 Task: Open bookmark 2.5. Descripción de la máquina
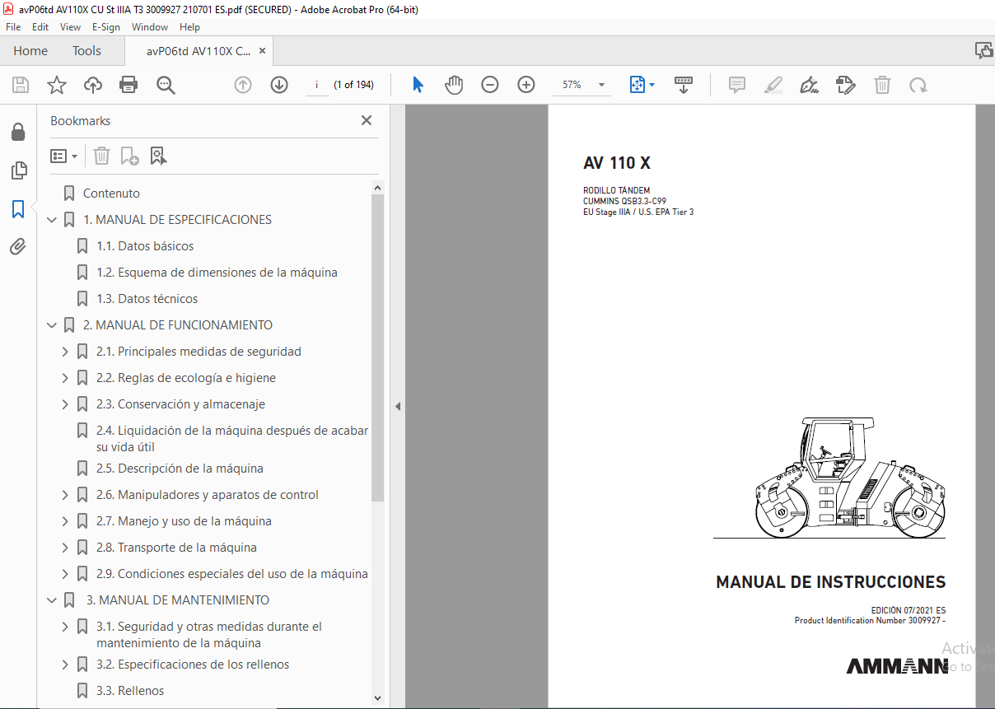point(180,469)
